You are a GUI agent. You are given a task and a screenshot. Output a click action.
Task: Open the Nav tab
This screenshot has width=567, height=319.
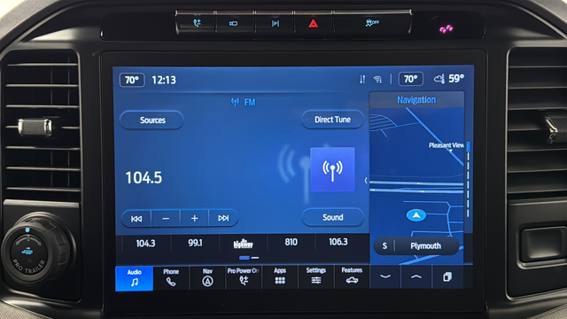(x=207, y=277)
